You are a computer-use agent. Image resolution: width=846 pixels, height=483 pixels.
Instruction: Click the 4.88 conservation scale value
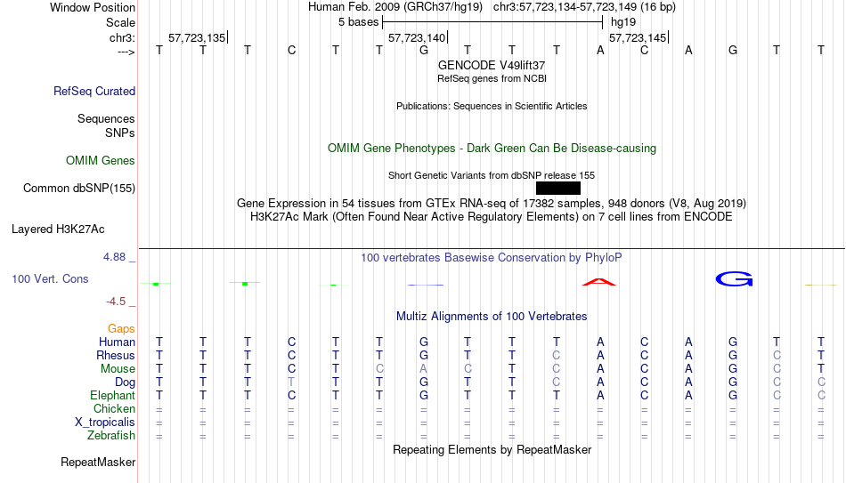(114, 257)
